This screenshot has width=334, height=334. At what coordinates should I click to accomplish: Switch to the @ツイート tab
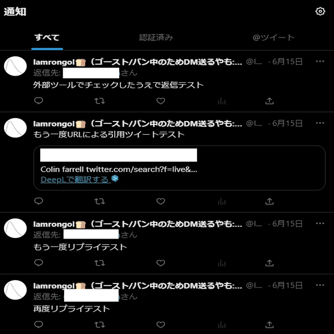(274, 37)
